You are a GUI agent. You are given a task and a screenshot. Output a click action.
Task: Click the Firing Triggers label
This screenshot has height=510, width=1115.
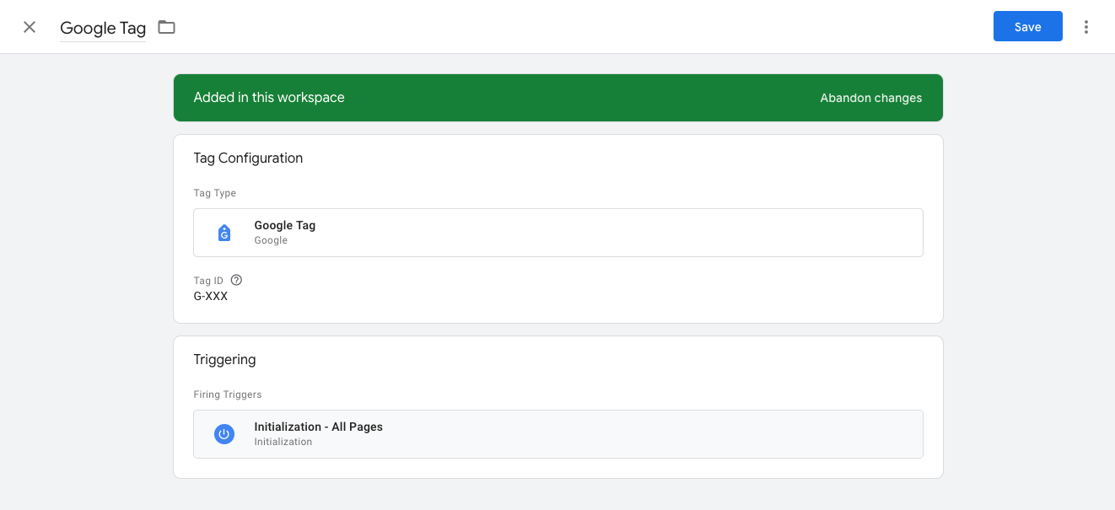[228, 394]
